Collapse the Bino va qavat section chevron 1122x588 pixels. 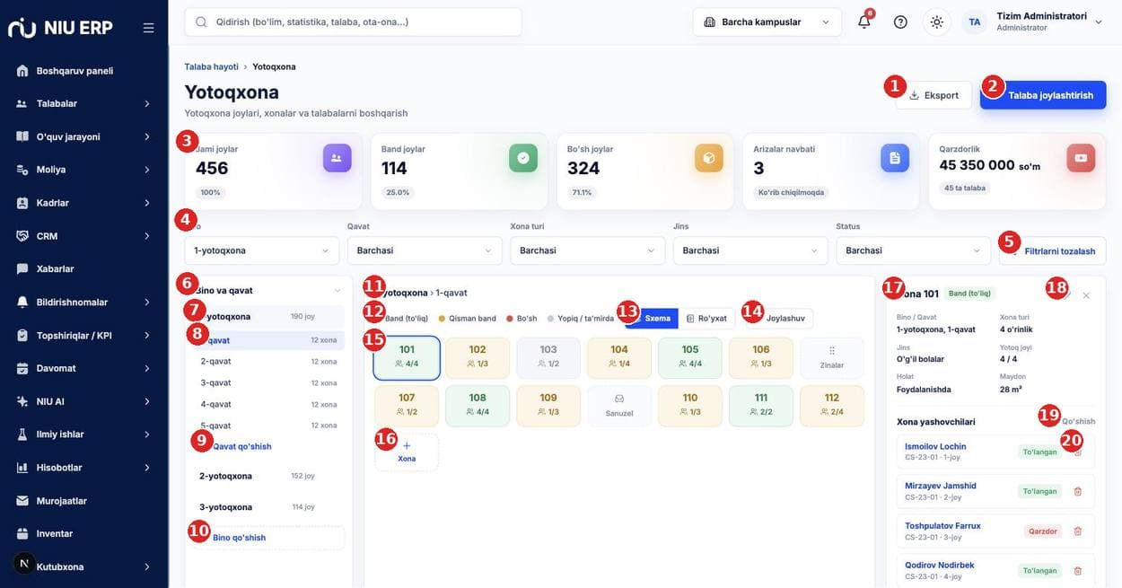337,291
